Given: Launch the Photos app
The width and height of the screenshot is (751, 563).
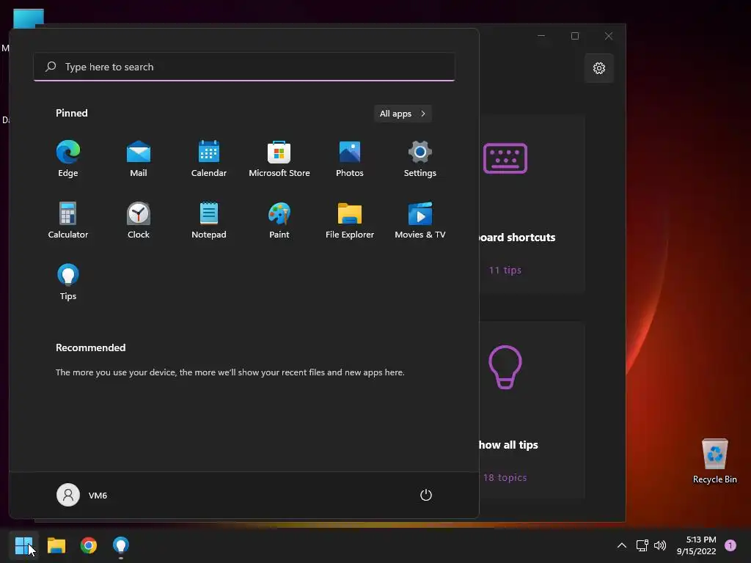Looking at the screenshot, I should click(350, 159).
